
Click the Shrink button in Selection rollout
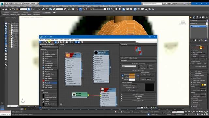click(195, 57)
